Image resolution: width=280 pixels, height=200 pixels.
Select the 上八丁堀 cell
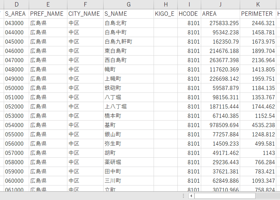pyautogui.click(x=128, y=107)
